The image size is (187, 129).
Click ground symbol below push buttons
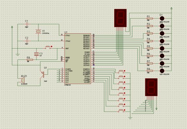coord(130,118)
